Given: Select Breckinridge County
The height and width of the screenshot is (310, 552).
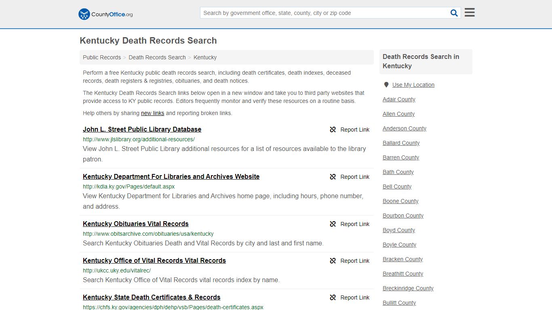Looking at the screenshot, I should coord(408,288).
